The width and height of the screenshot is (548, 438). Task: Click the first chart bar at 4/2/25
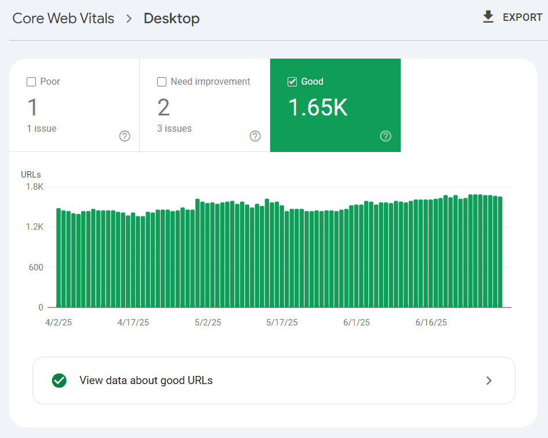point(59,258)
